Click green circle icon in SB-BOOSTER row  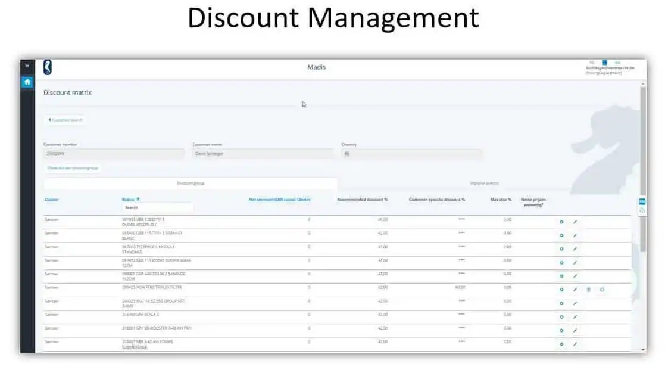click(561, 331)
